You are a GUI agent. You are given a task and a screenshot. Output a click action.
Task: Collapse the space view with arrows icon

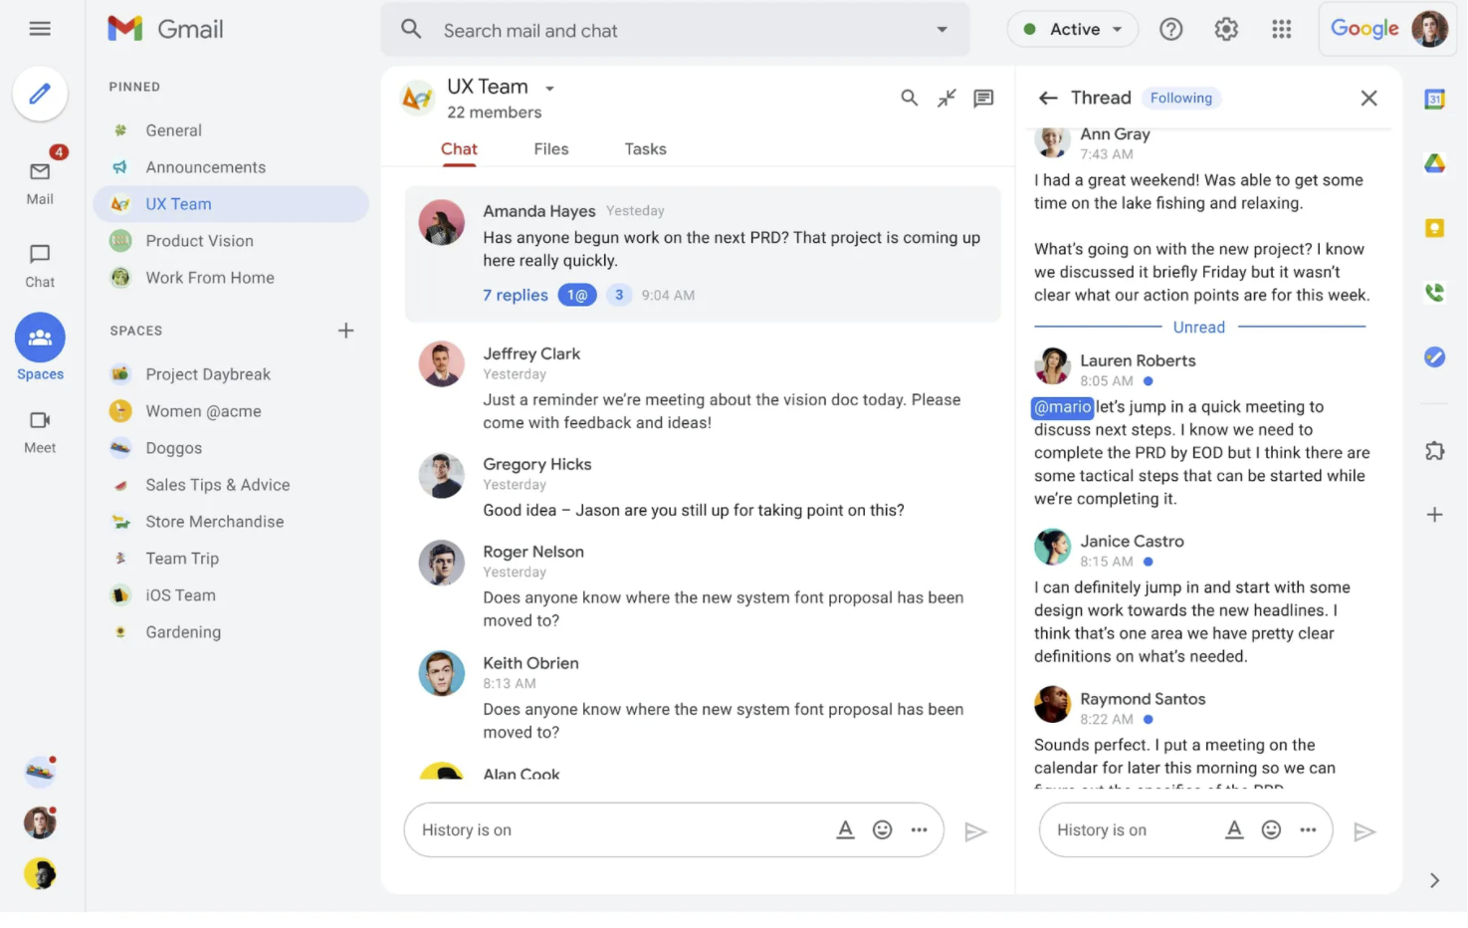[x=946, y=98]
